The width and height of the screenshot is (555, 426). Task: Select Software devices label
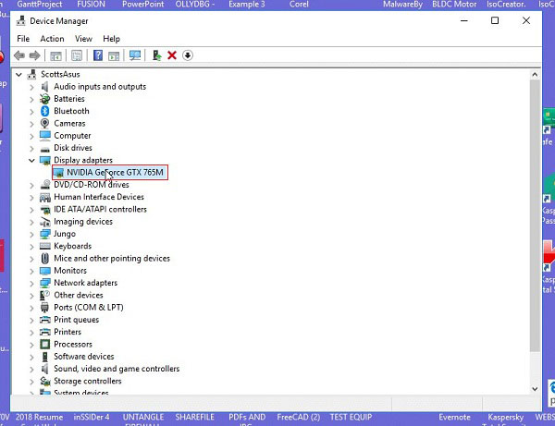tap(84, 357)
